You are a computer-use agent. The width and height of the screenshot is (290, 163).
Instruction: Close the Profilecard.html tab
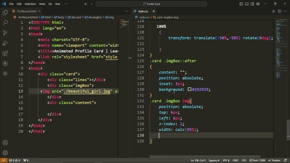(x=39, y=11)
